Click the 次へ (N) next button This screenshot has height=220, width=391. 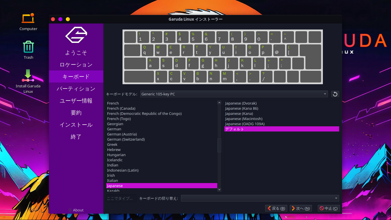pyautogui.click(x=301, y=208)
